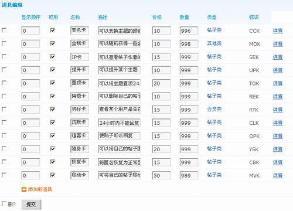Edit the name field 金钱卡
293x211 pixels.
tap(80, 43)
